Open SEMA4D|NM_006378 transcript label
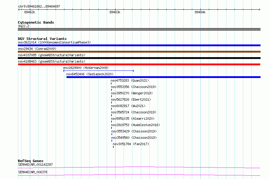Screen dimensions: 269x179 (x=33, y=172)
